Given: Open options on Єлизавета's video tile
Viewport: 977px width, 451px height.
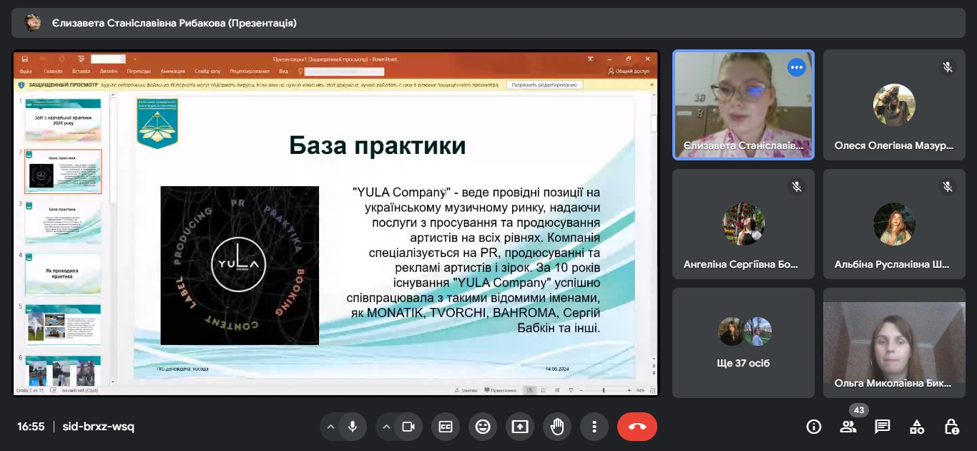Looking at the screenshot, I should pos(796,67).
